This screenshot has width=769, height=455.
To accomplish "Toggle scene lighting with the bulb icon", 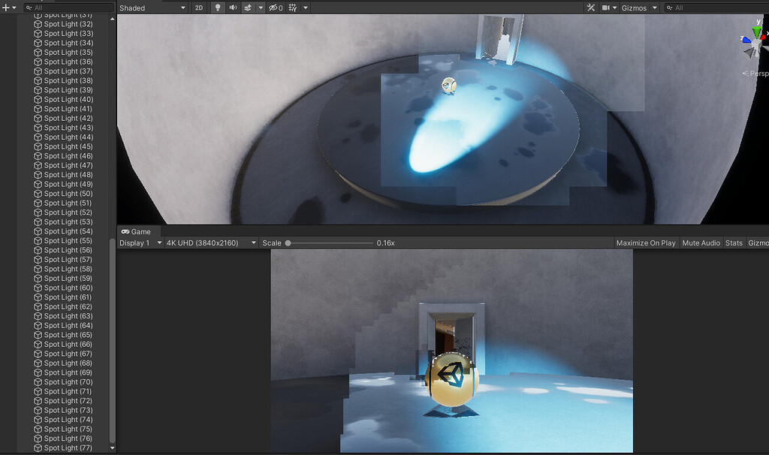I will click(219, 8).
